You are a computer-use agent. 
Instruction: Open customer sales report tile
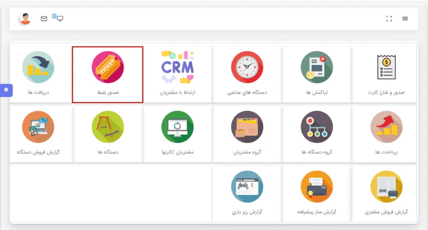pyautogui.click(x=386, y=187)
